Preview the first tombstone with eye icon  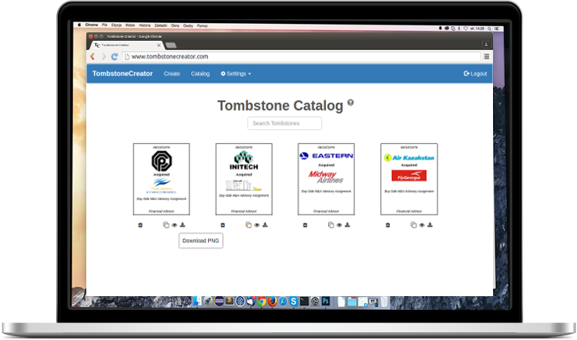tap(174, 225)
